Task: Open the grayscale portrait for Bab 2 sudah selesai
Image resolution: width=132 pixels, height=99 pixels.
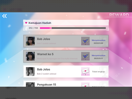Action: tap(30, 71)
